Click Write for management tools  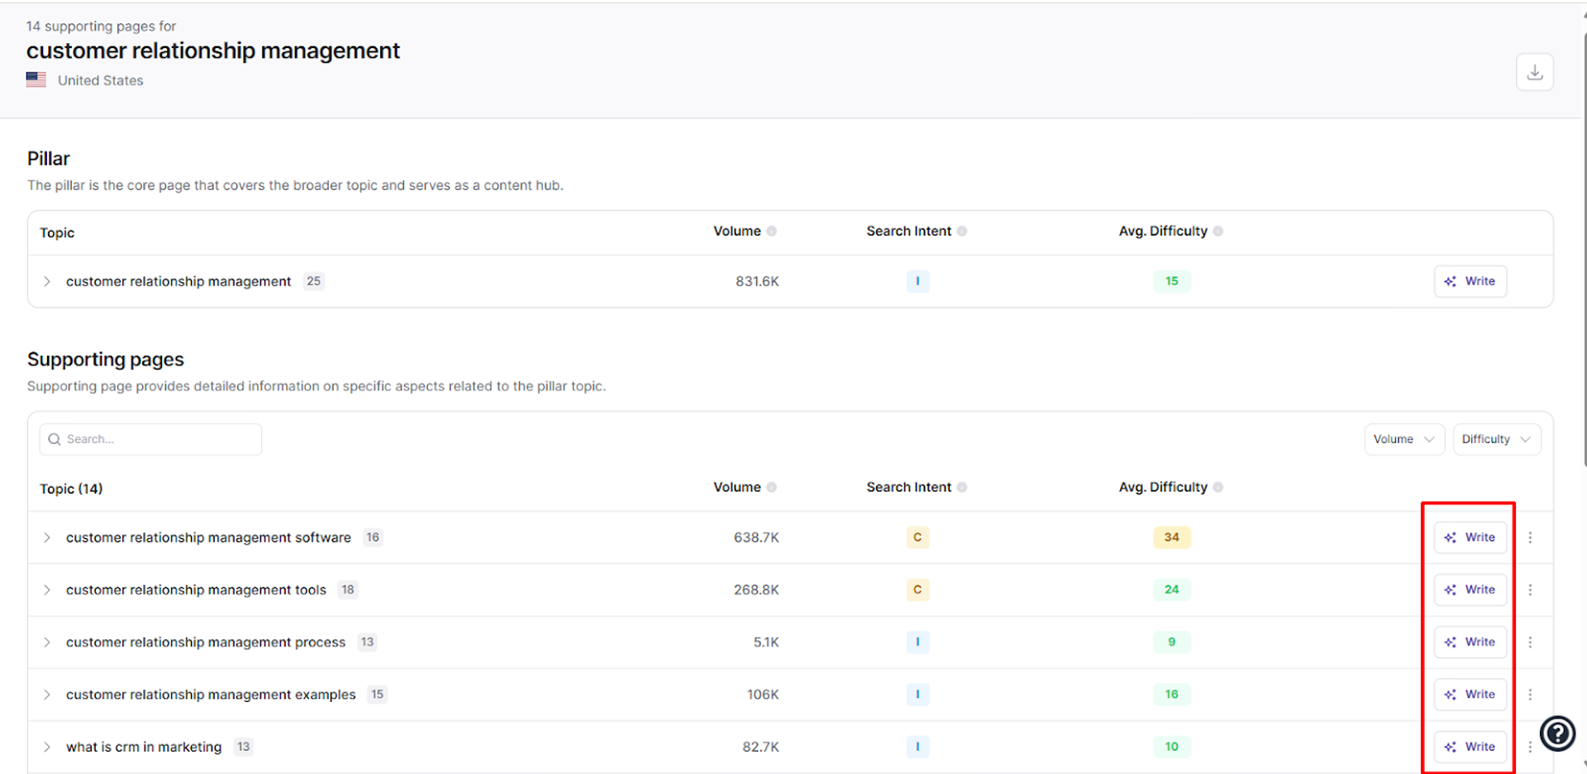tap(1470, 590)
